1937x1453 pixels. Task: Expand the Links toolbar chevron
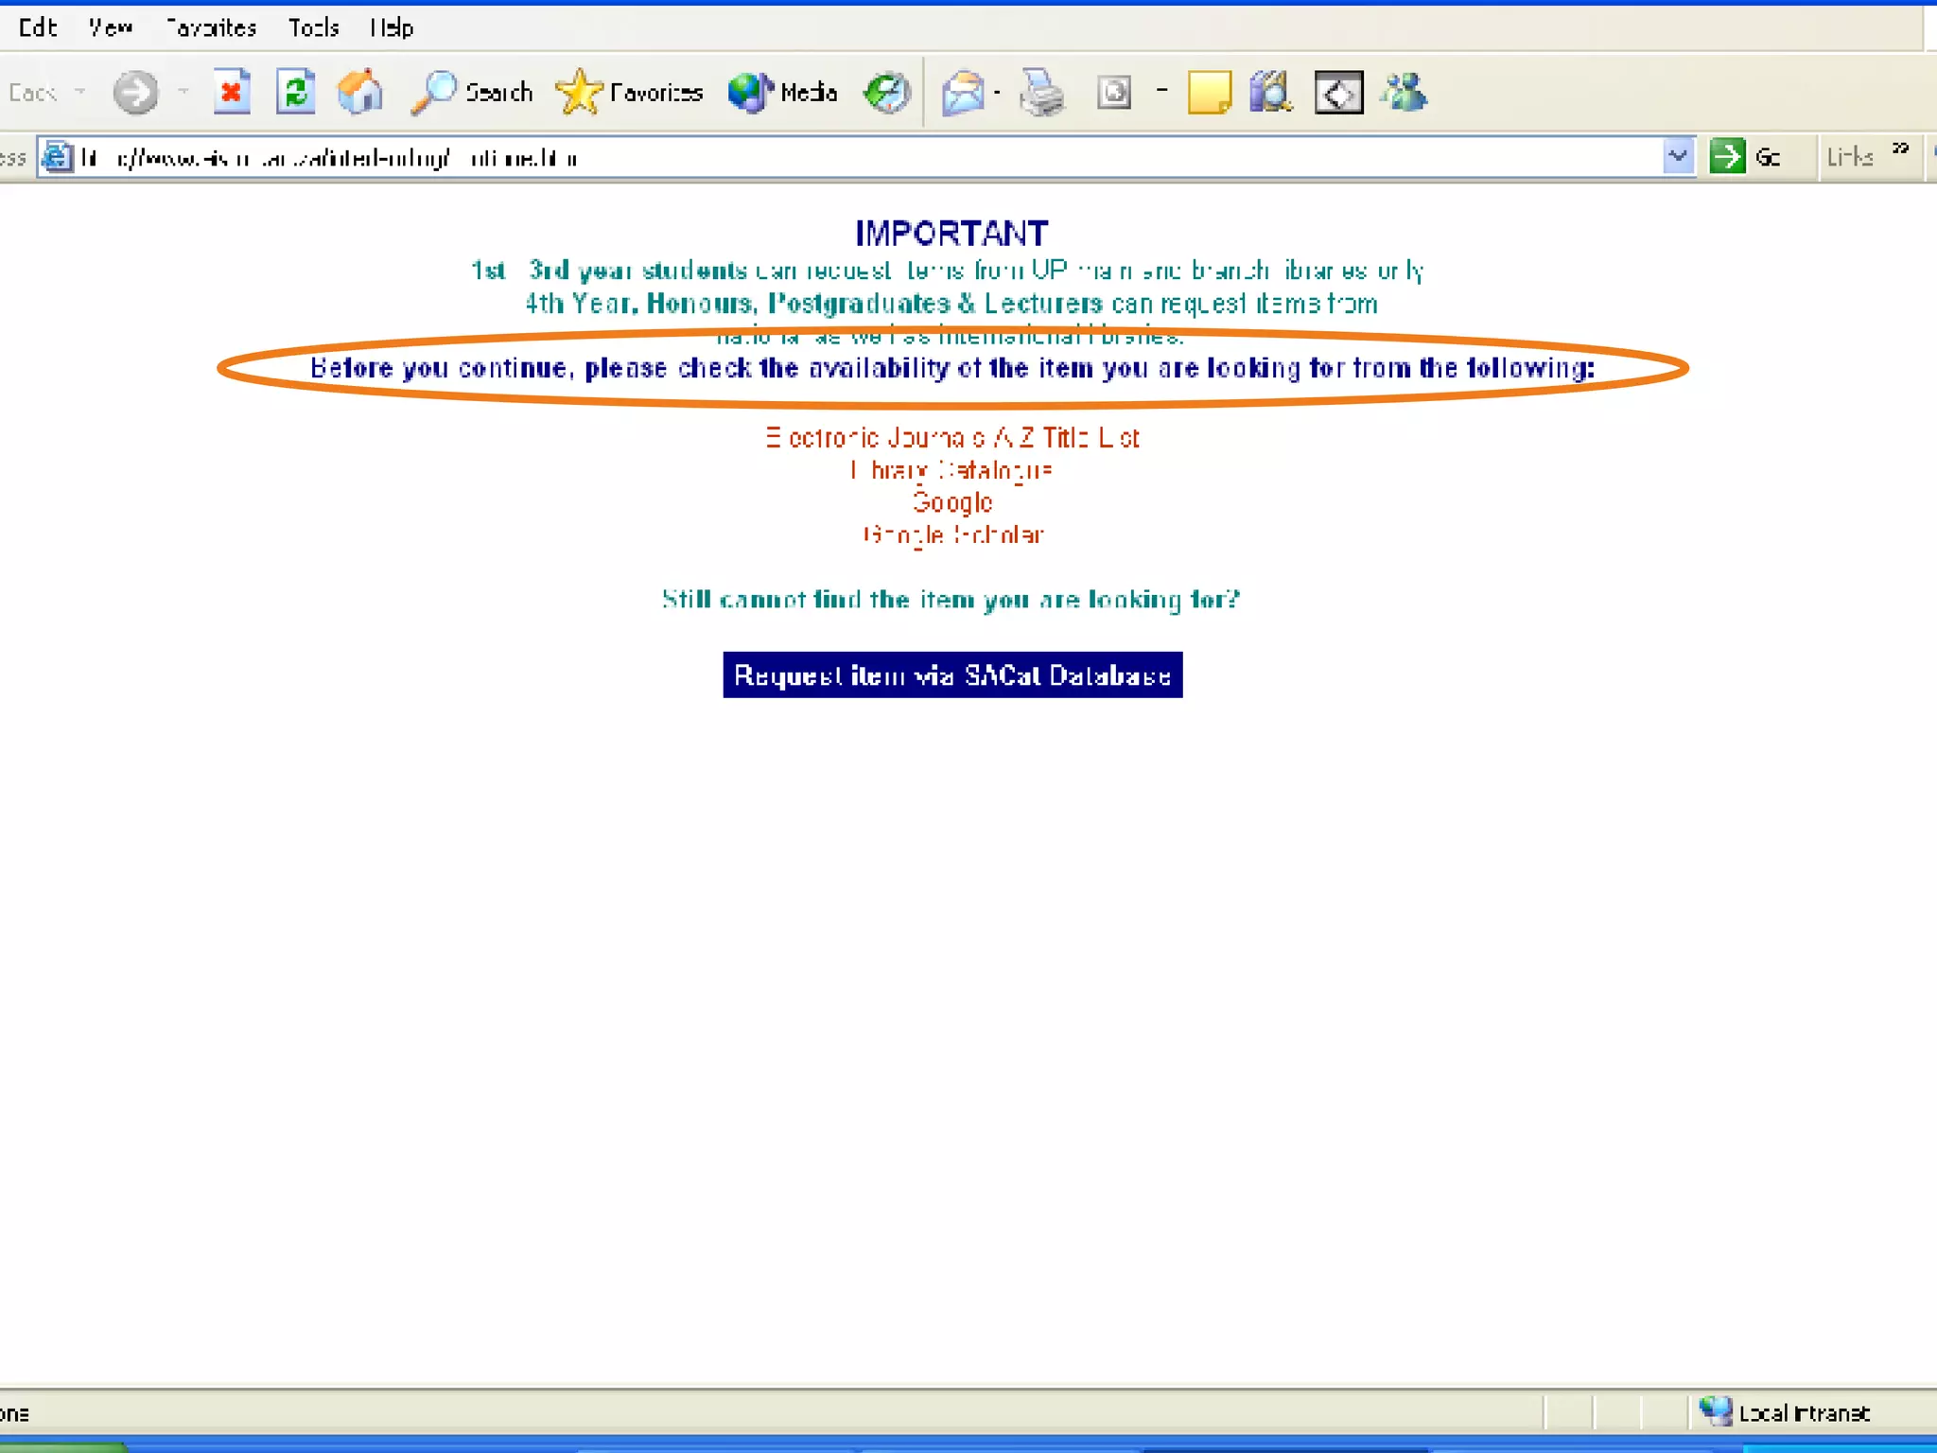[1900, 149]
